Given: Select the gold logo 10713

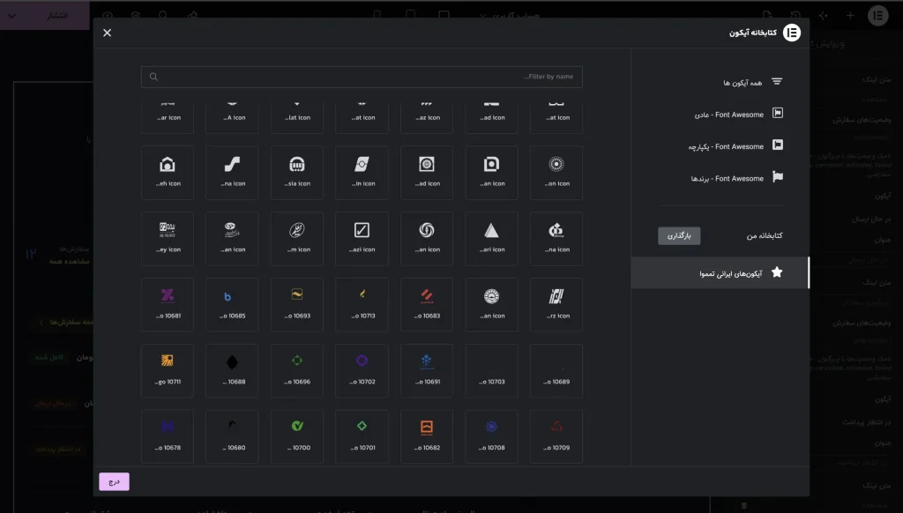Looking at the screenshot, I should [x=362, y=305].
